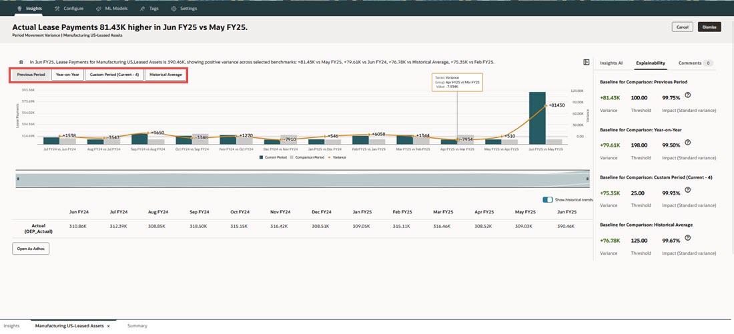Collapse the right side panel icon

pos(586,62)
